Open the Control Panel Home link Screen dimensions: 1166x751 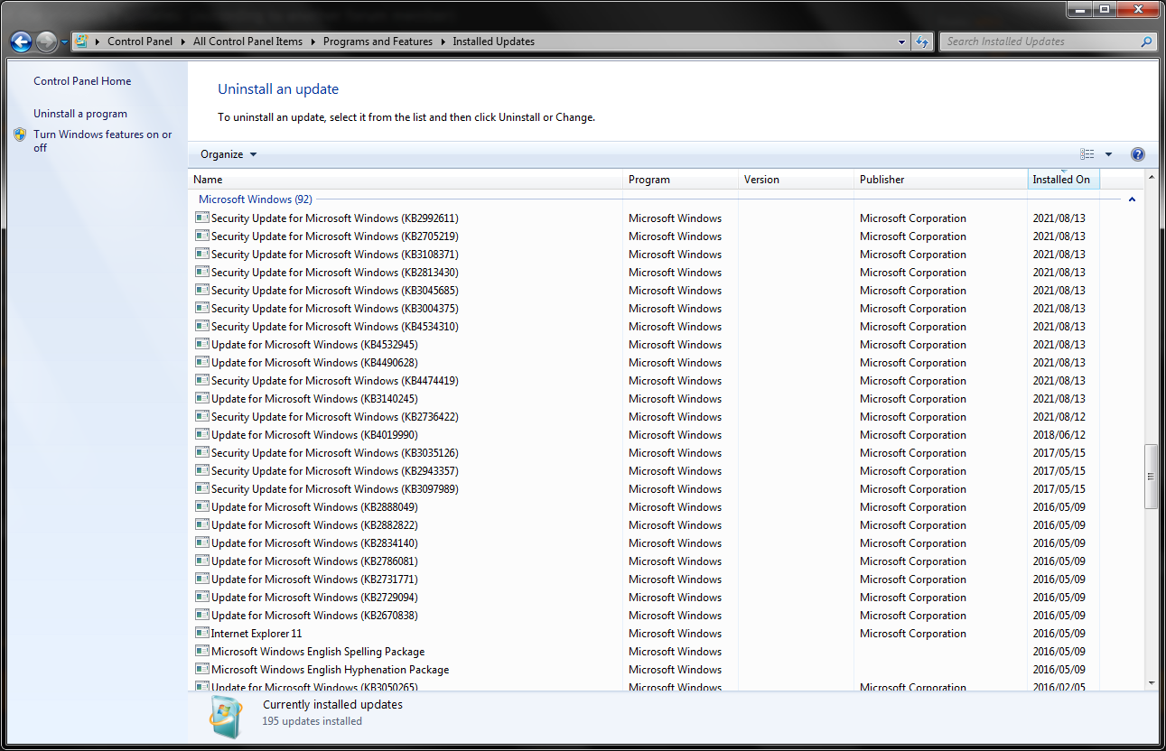tap(82, 81)
